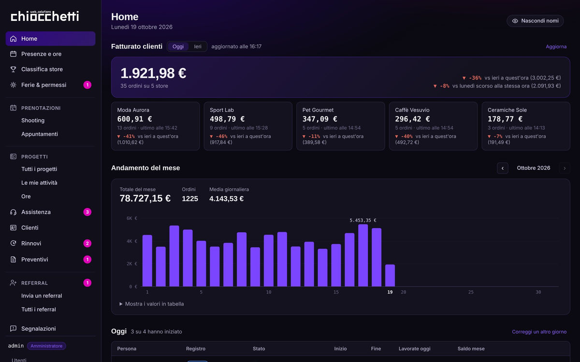Click the Chiocchetti web solutions logo
This screenshot has width=580, height=362.
click(45, 15)
